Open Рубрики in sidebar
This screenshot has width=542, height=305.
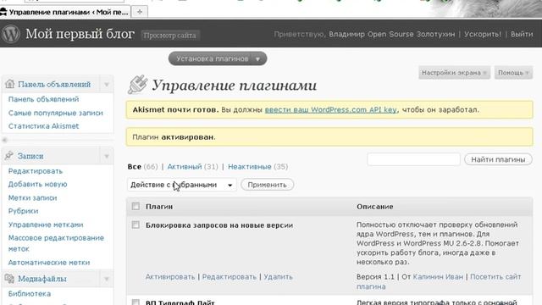click(x=23, y=211)
